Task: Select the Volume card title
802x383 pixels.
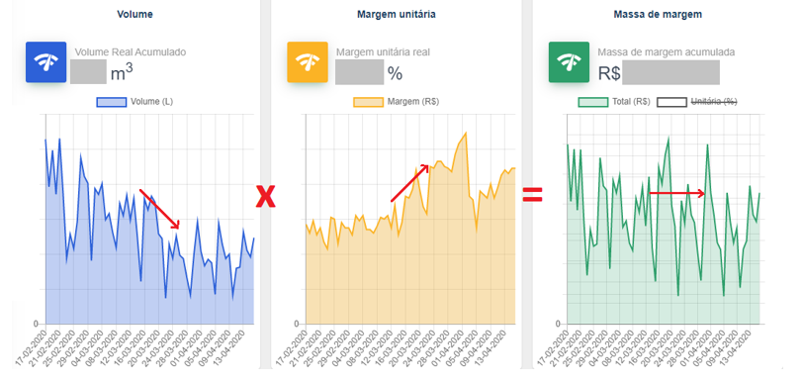Action: (x=135, y=14)
